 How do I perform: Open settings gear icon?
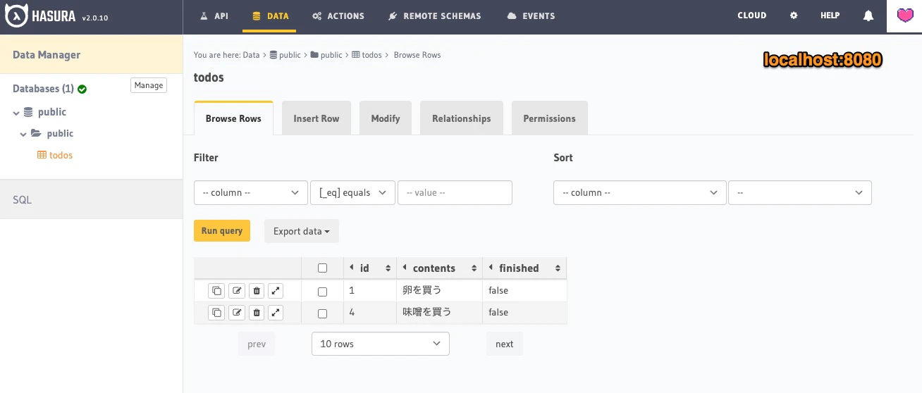[x=794, y=15]
